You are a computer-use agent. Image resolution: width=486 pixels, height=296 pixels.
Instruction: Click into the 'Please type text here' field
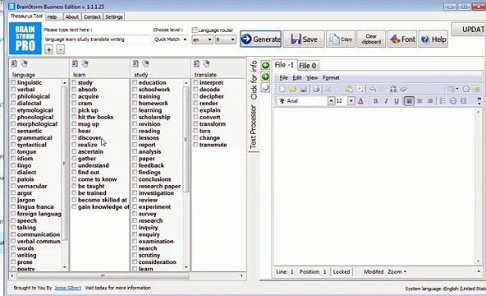(x=97, y=39)
